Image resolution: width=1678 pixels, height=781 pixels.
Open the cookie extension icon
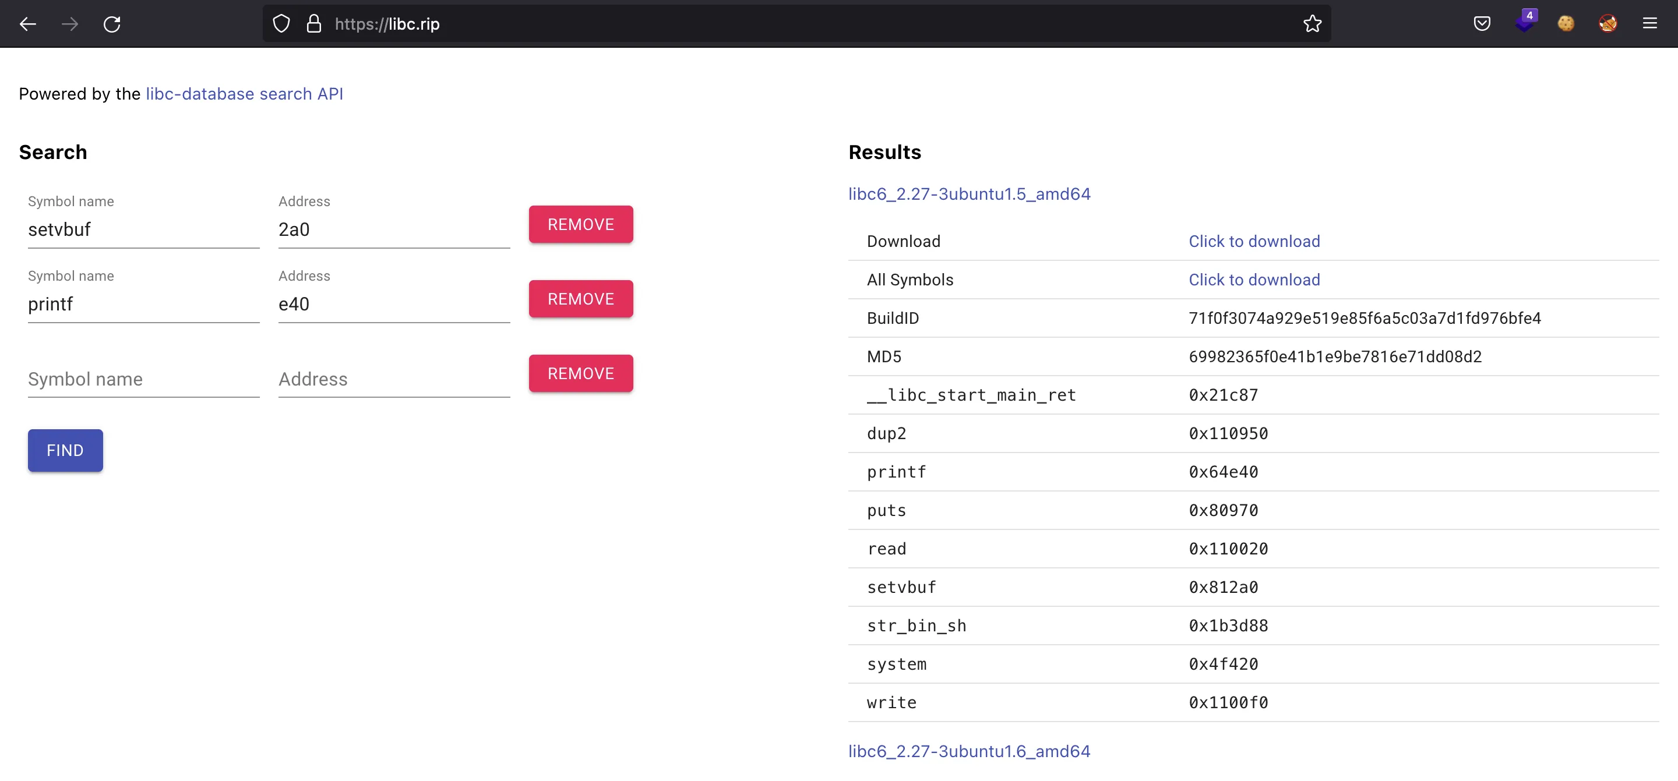(x=1566, y=24)
